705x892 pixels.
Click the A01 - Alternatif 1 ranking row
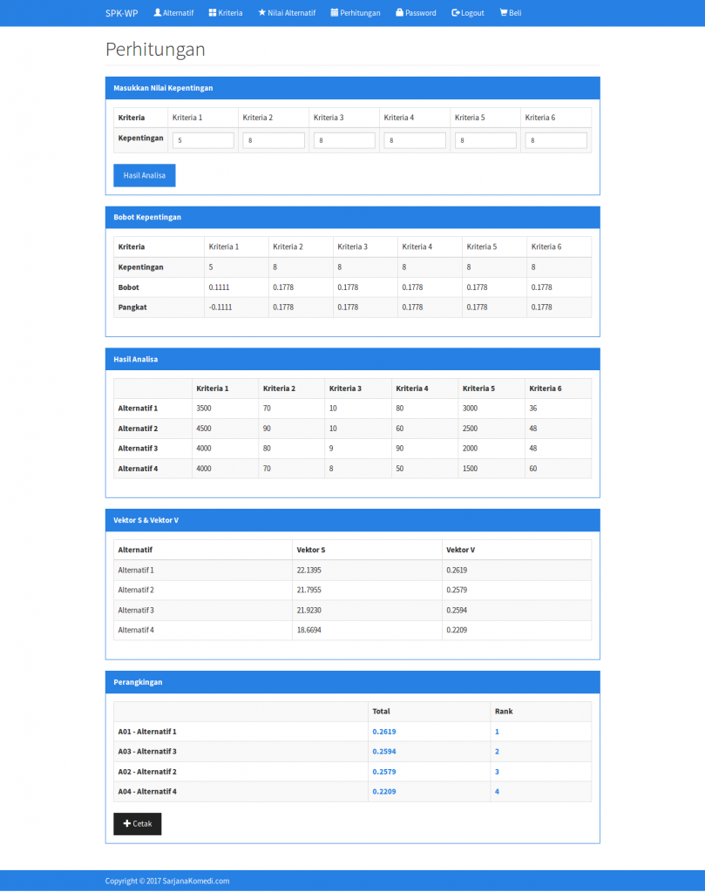tap(353, 732)
